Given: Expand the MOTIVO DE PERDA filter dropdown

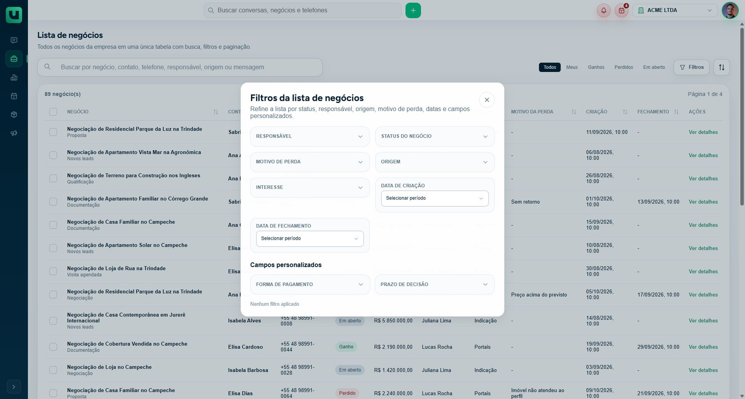Looking at the screenshot, I should click(x=310, y=162).
